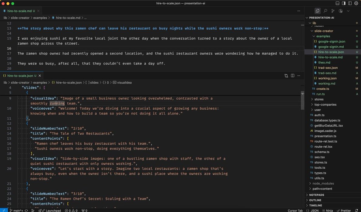Click the git sync changes icon
Image resolution: width=361 pixels, height=212 pixels.
tap(26, 210)
